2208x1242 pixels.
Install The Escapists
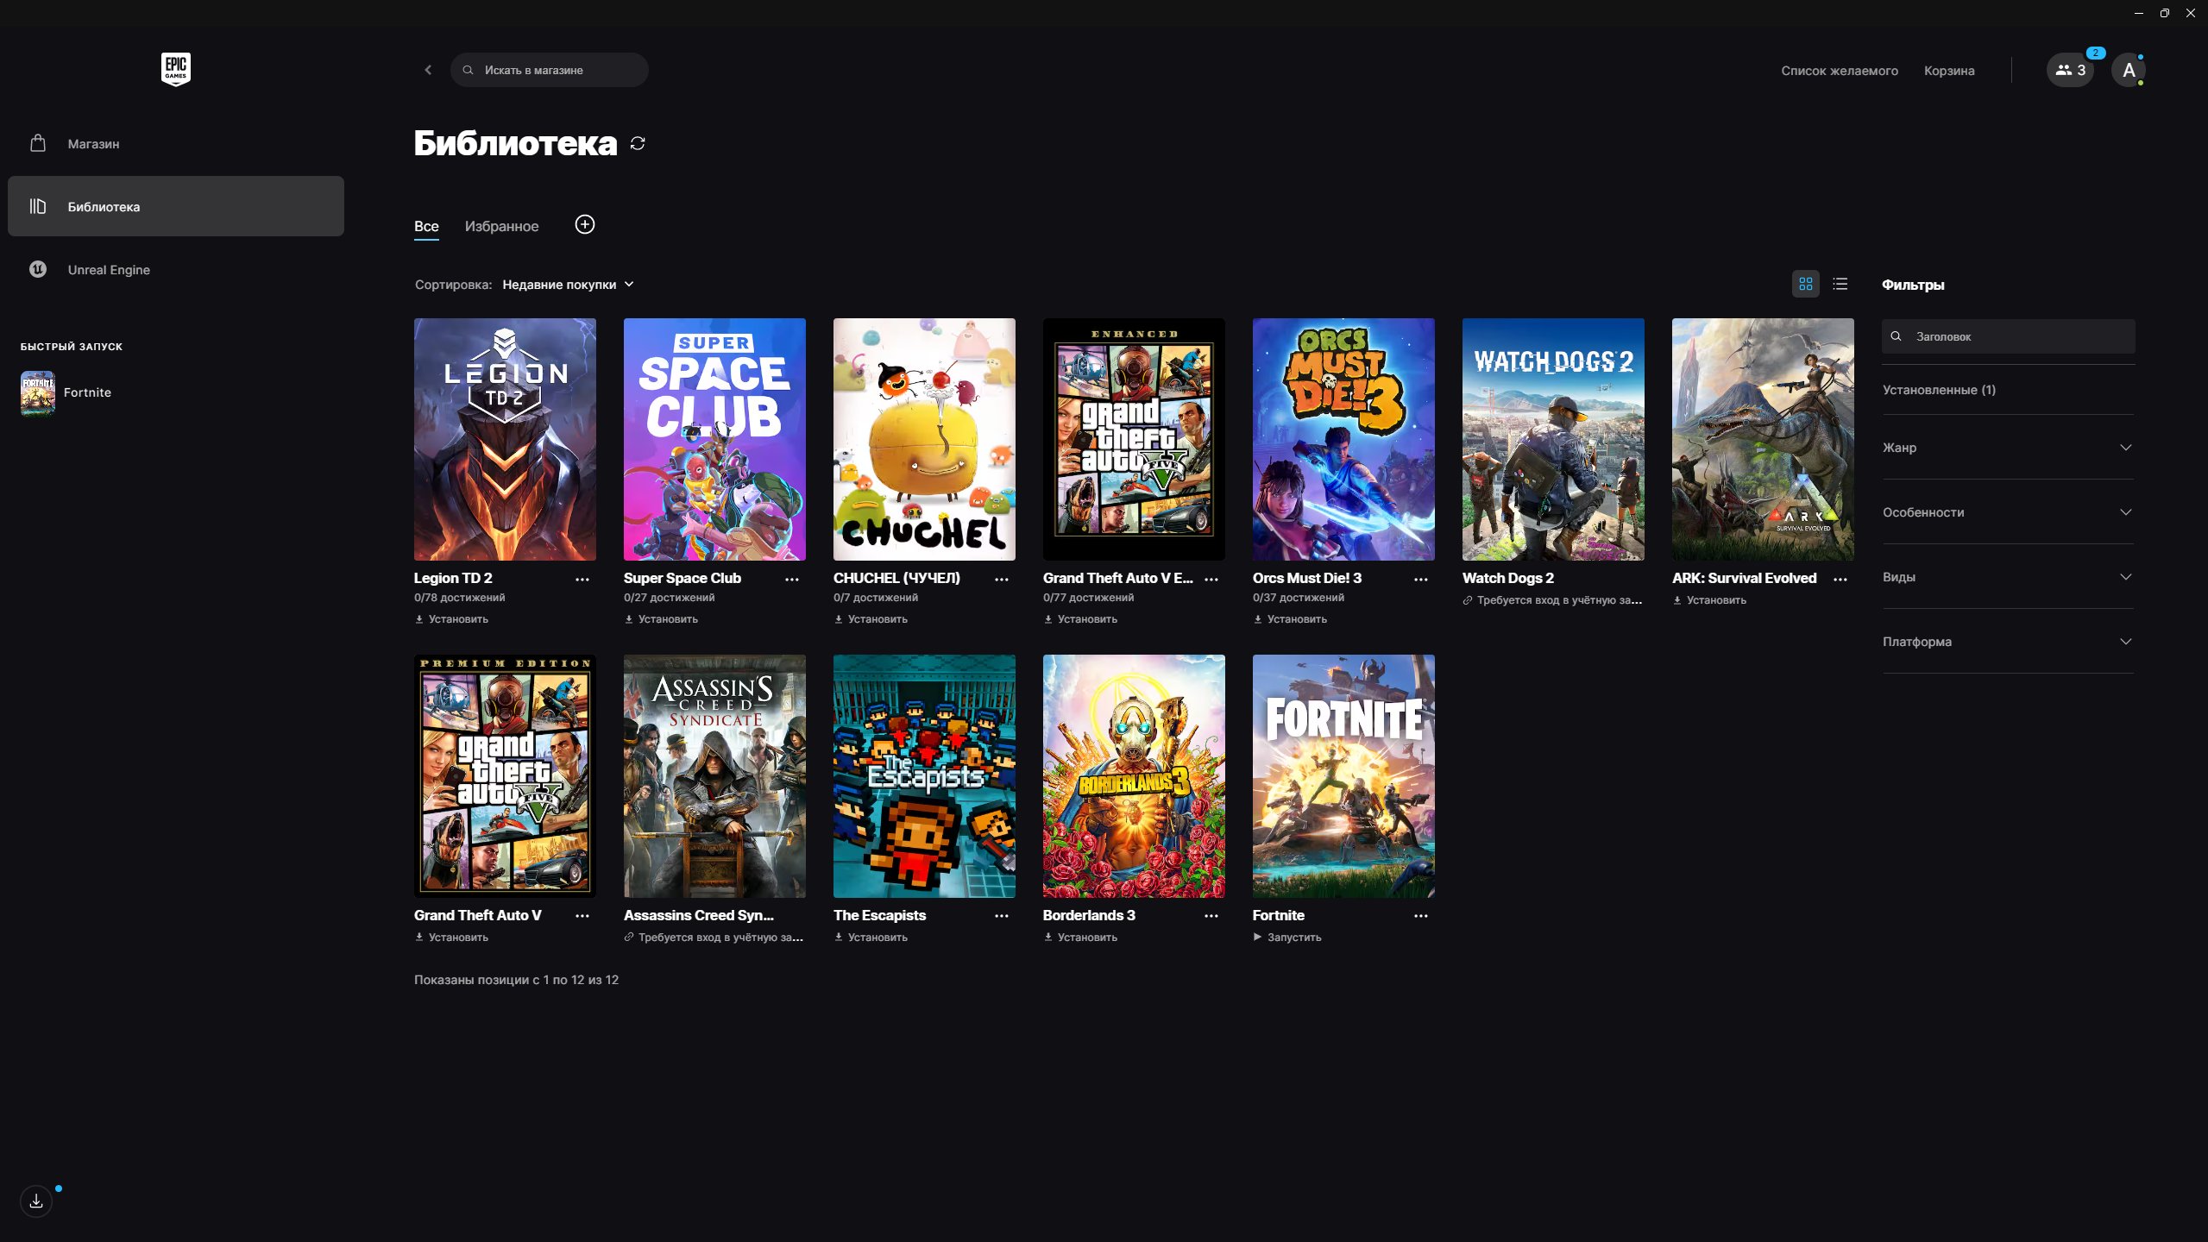point(871,938)
